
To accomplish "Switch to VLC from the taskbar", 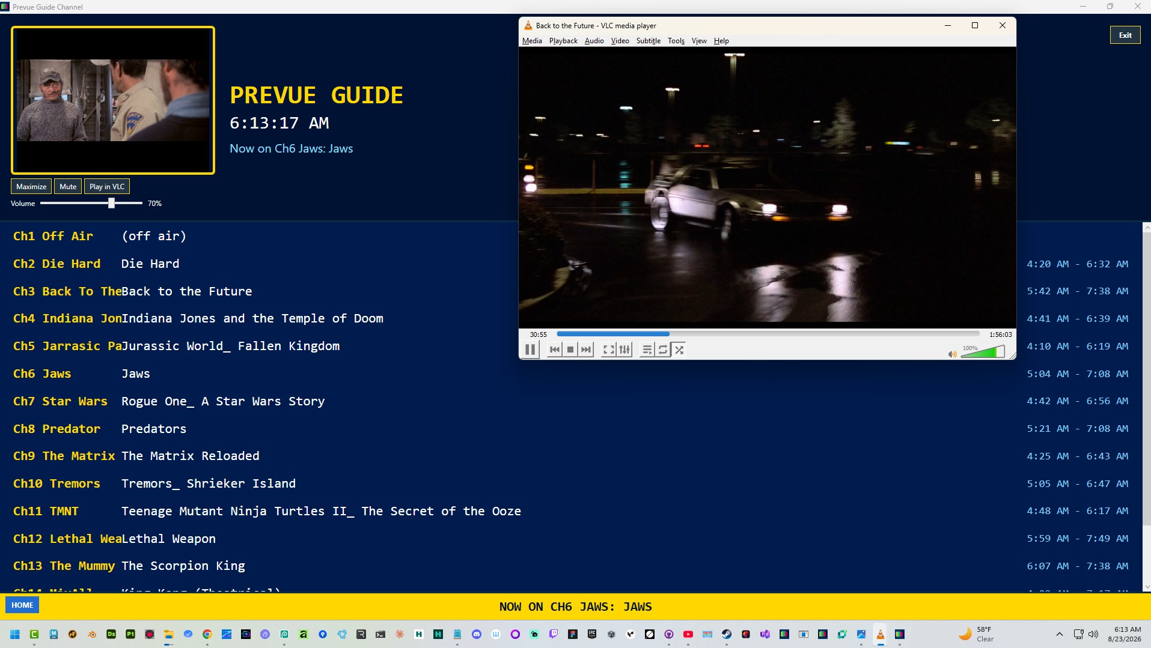I will coord(881,634).
